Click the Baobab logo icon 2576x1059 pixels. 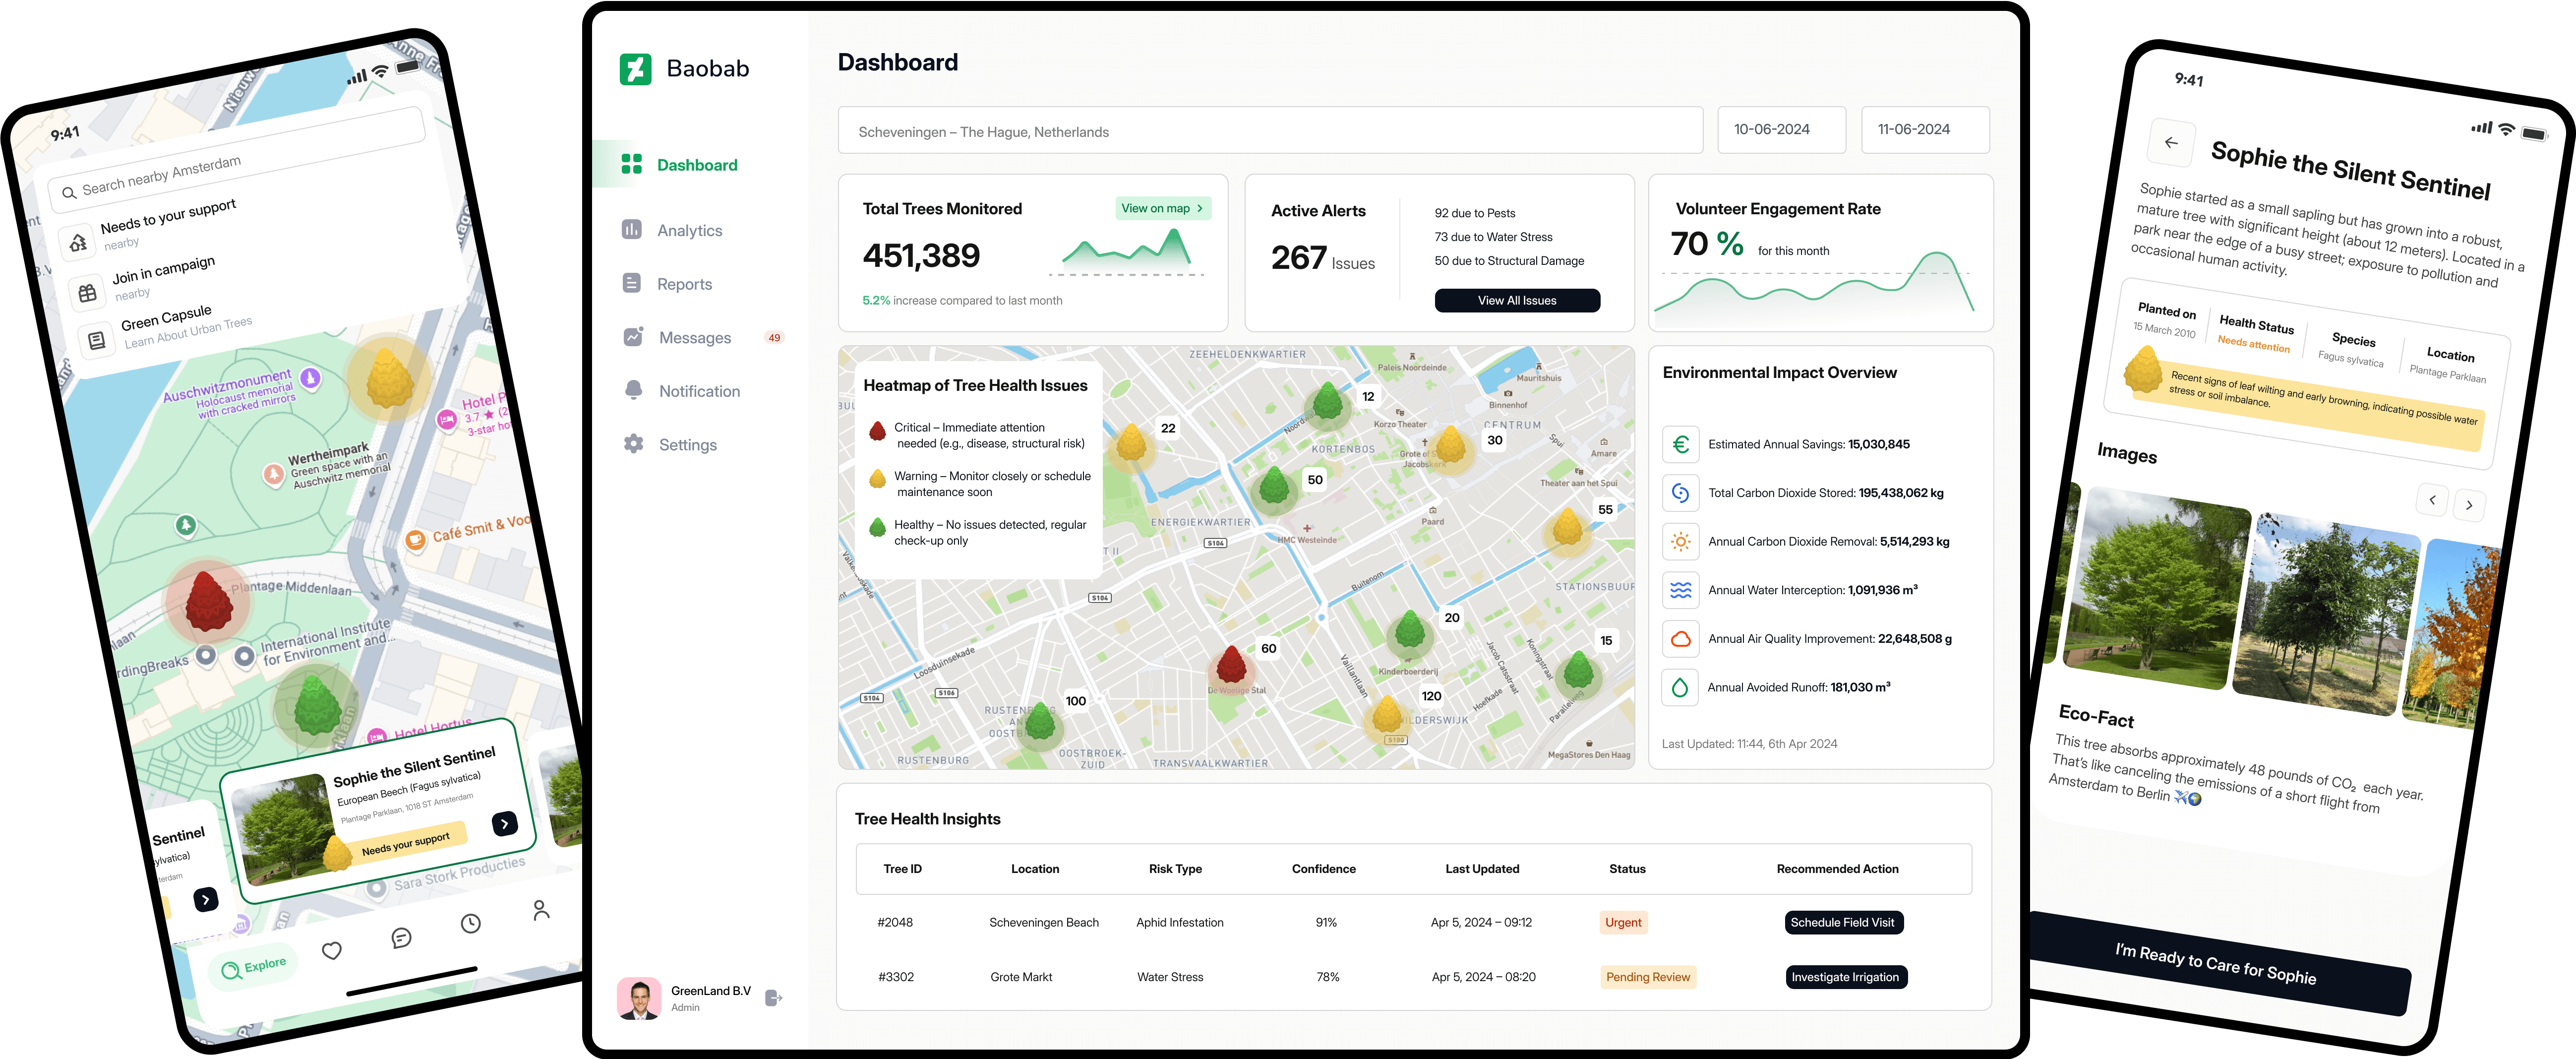pyautogui.click(x=635, y=69)
